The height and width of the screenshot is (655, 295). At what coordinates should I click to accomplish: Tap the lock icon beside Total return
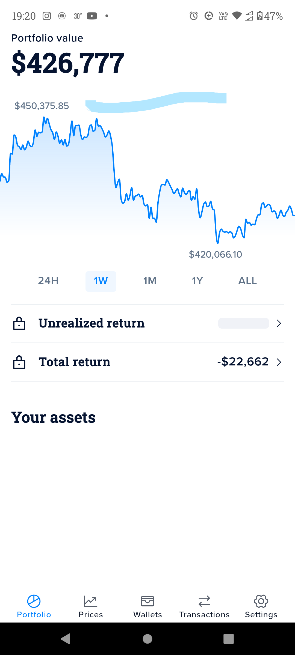tap(19, 362)
